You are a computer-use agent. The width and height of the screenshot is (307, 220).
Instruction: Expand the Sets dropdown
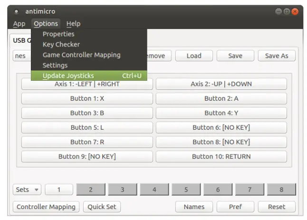click(x=27, y=190)
